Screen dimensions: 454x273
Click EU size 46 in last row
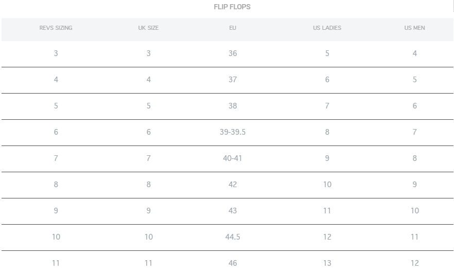click(233, 263)
